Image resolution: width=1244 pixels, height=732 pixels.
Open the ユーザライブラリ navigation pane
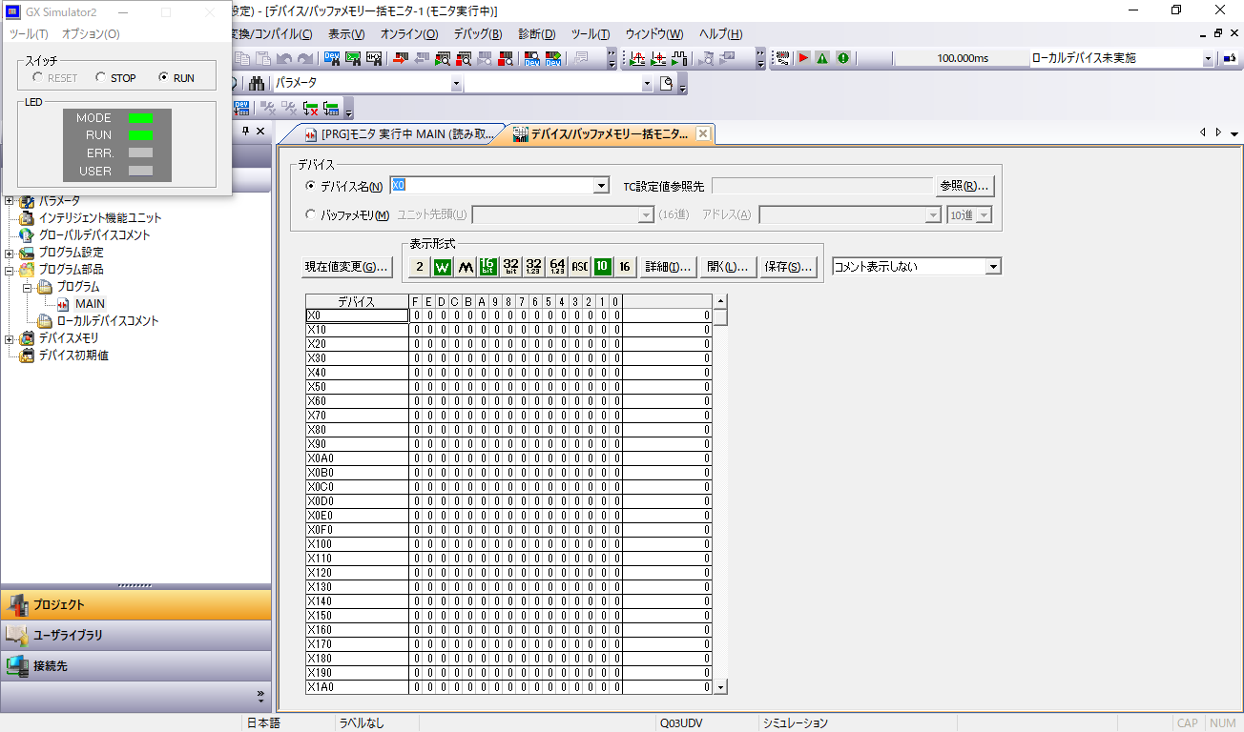pyautogui.click(x=135, y=635)
